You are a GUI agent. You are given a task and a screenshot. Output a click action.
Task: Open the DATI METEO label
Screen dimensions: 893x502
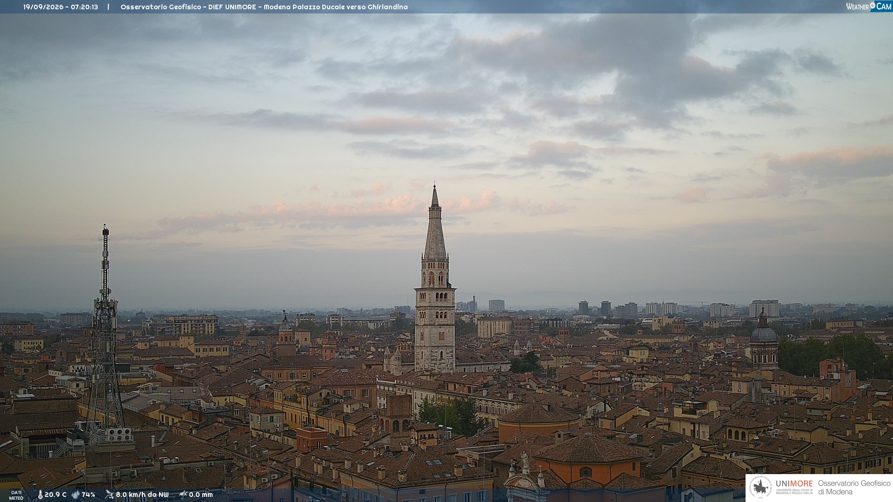[x=16, y=495]
